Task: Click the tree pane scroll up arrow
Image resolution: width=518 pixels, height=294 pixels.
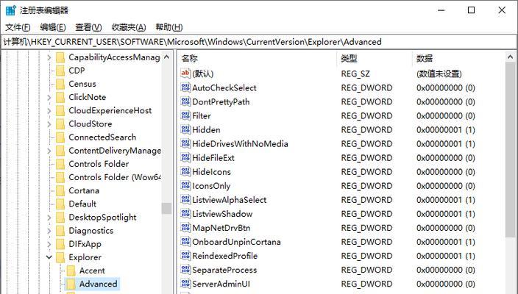Action: [x=166, y=57]
